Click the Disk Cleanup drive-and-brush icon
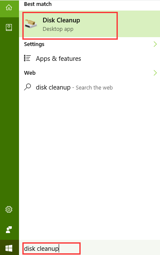This screenshot has height=255, width=160. tap(31, 24)
